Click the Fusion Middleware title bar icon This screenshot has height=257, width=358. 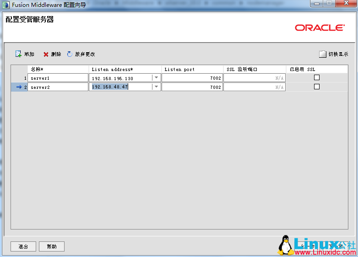[x=6, y=5]
